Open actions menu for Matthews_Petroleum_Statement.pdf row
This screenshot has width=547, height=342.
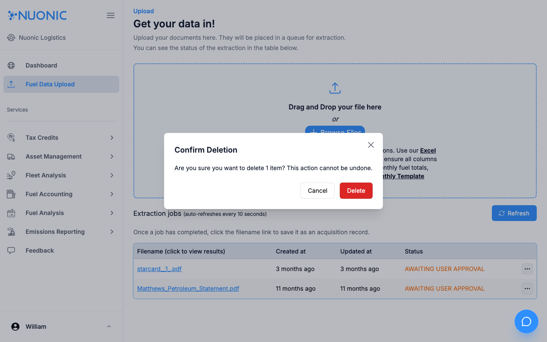527,289
